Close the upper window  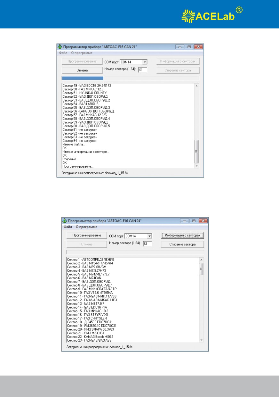[x=198, y=47]
